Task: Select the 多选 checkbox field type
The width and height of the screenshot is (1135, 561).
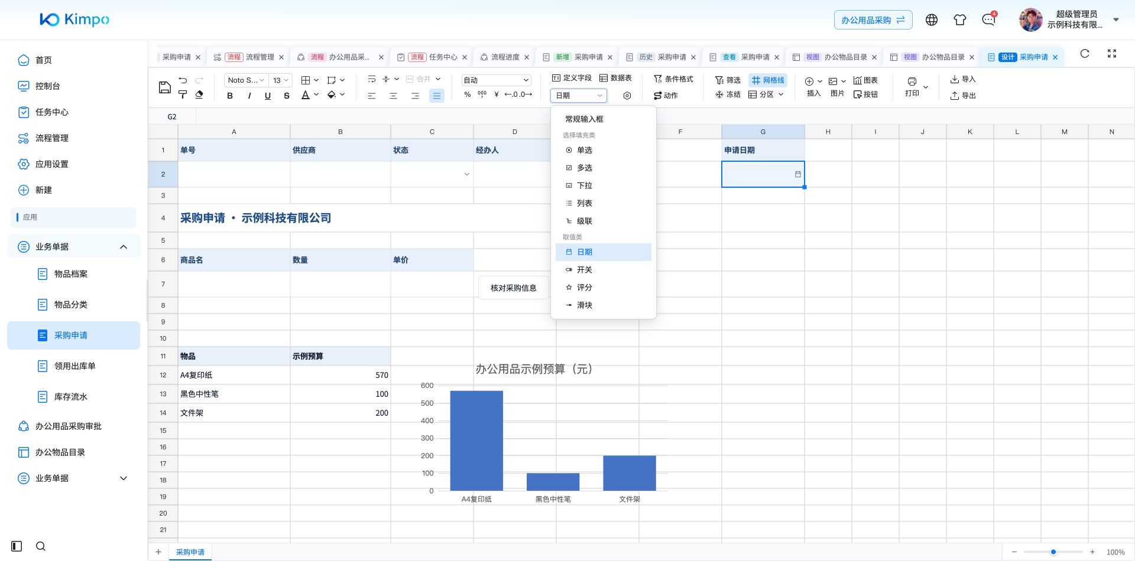Action: (x=604, y=168)
